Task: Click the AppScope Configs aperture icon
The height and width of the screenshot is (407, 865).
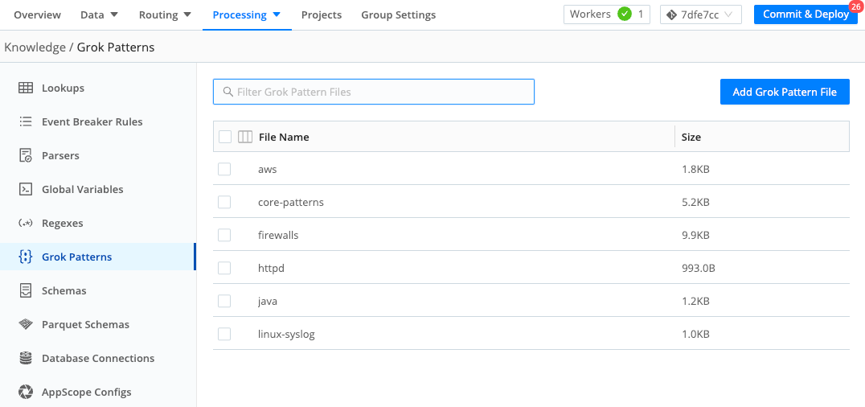Action: [26, 392]
